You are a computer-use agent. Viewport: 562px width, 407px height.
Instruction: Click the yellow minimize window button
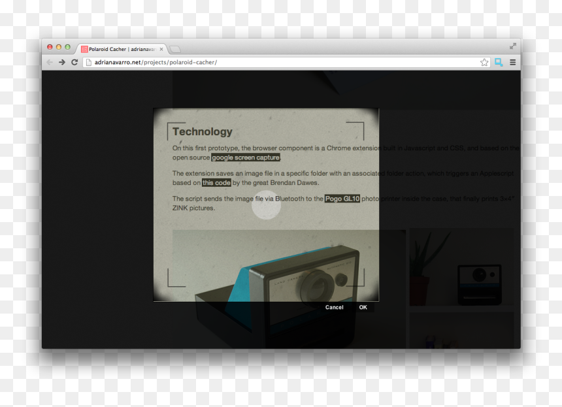59,47
